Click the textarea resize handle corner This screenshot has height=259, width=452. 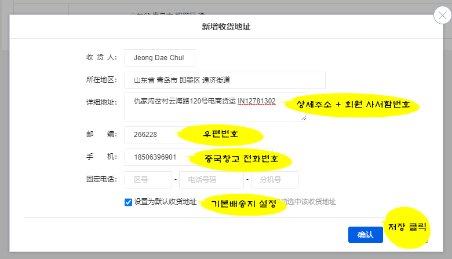tap(304, 118)
